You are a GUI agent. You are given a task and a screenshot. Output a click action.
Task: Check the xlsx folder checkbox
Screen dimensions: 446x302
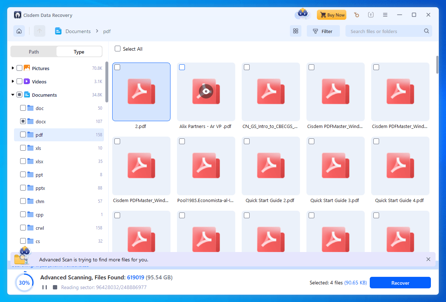point(23,161)
